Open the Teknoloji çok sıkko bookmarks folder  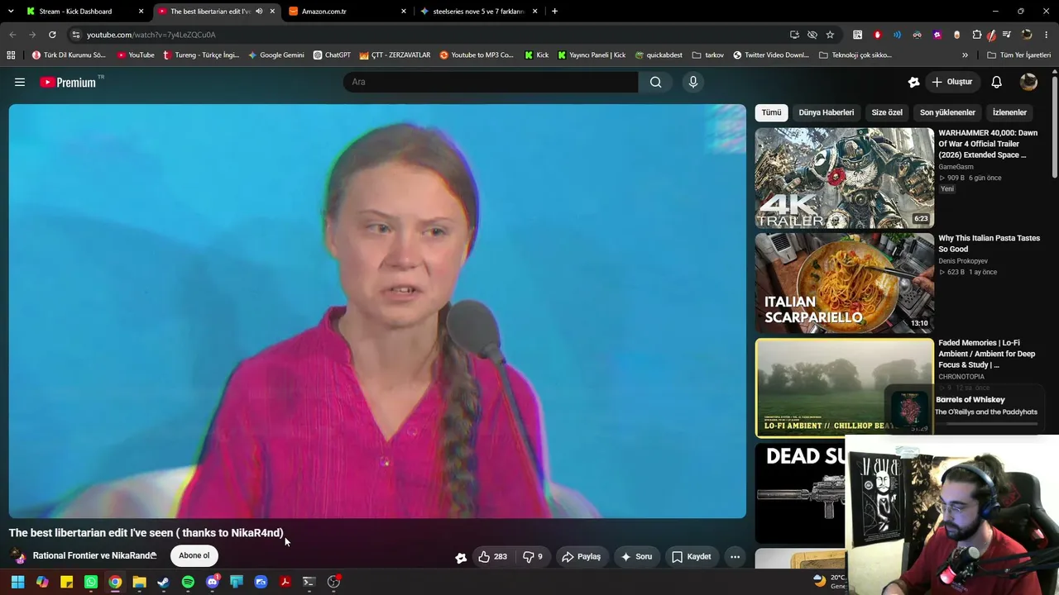click(855, 55)
